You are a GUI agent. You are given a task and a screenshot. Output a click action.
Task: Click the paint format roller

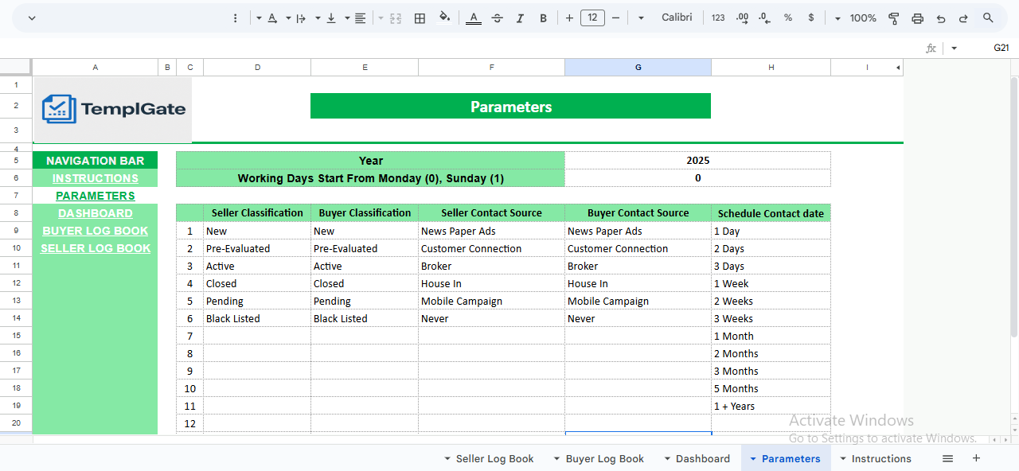[x=893, y=18]
